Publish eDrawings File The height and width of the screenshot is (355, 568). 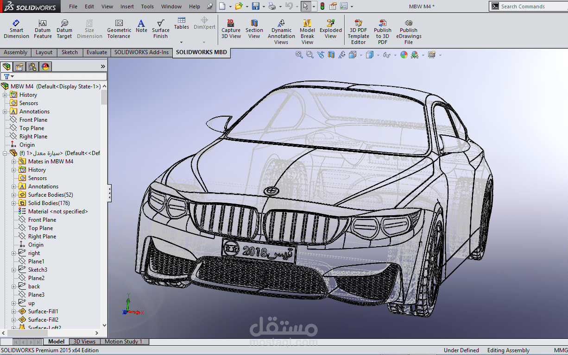(409, 32)
